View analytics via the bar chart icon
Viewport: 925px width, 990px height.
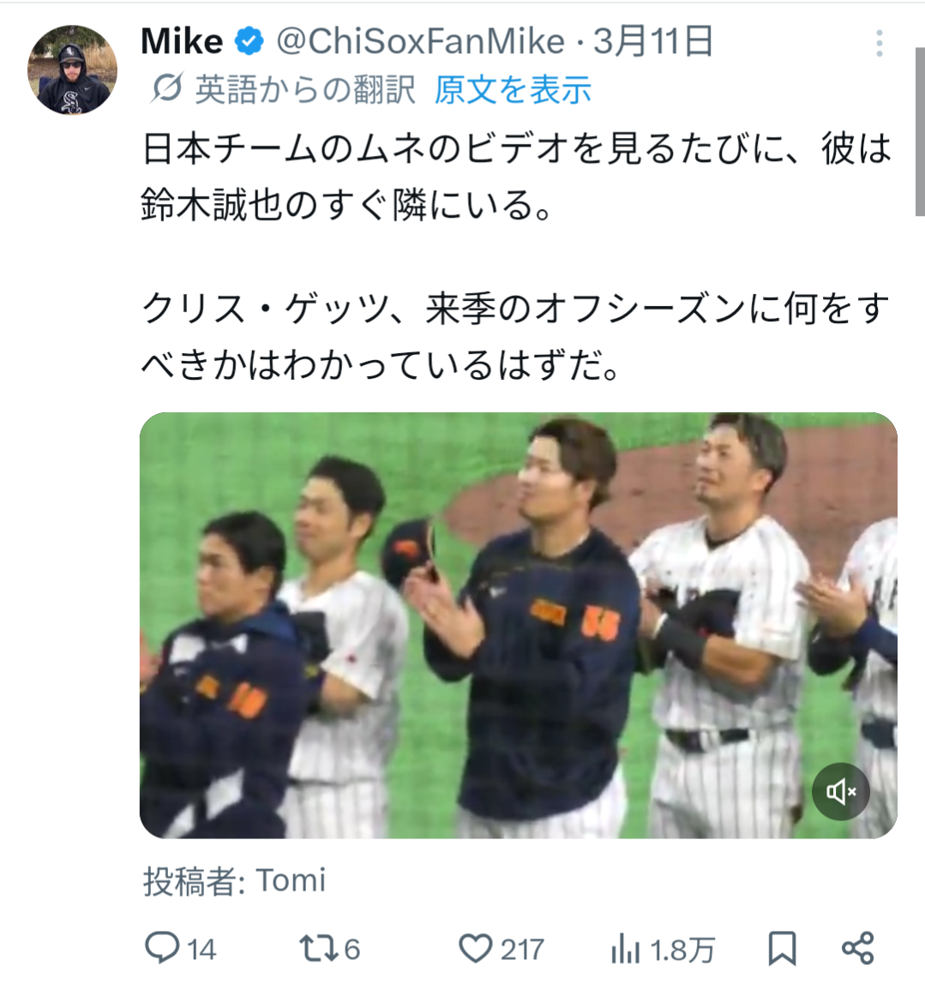625,949
